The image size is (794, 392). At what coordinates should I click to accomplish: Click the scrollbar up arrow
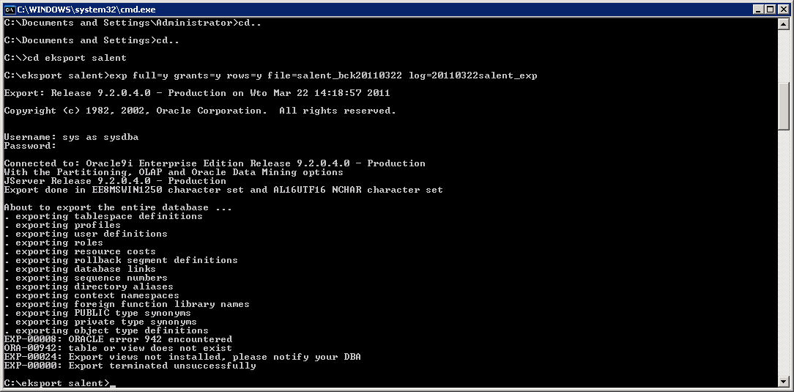click(783, 23)
